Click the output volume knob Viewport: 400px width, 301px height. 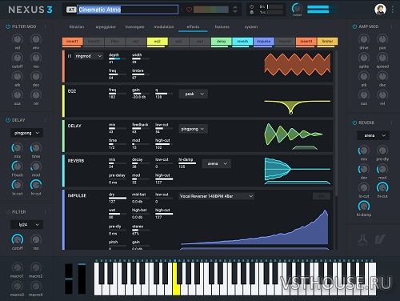tap(297, 8)
